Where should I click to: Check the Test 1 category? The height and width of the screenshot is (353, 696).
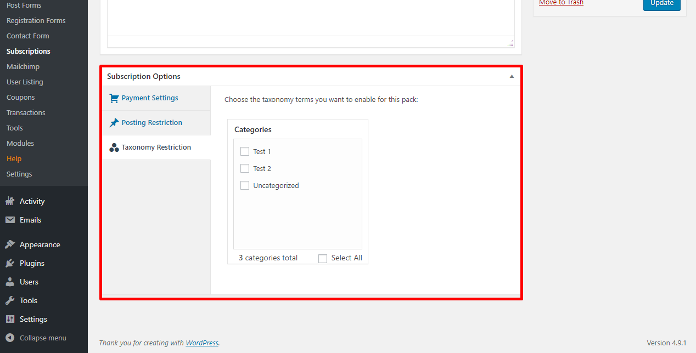tap(245, 151)
